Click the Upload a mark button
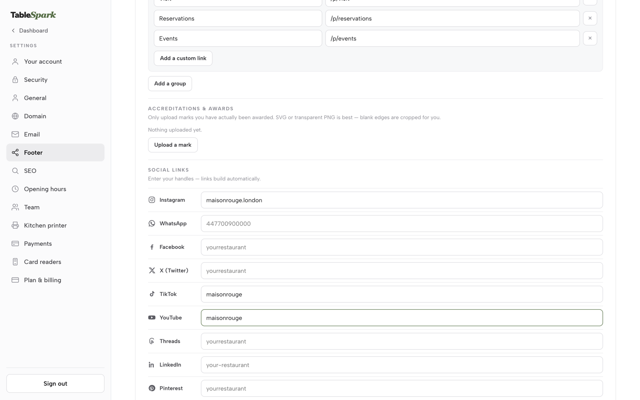The width and height of the screenshot is (640, 400). point(173,145)
